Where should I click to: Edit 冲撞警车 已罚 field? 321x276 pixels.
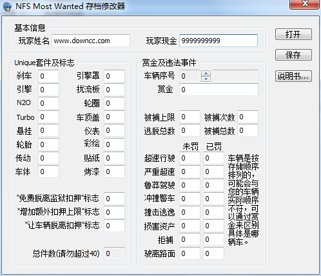[213, 199]
